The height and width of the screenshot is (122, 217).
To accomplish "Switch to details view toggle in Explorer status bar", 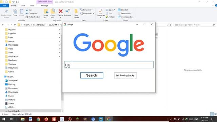I will coord(212,114).
